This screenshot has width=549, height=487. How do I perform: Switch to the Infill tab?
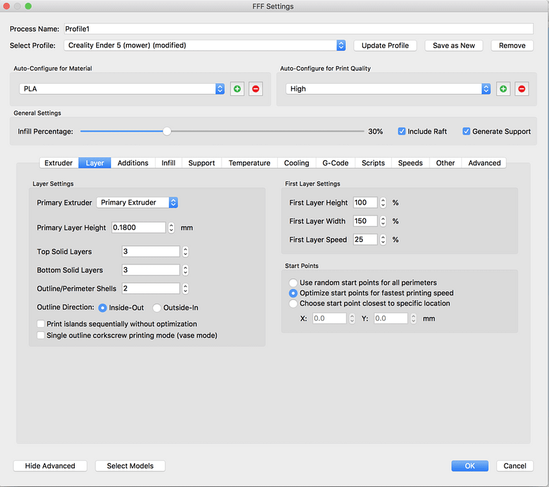tap(168, 163)
